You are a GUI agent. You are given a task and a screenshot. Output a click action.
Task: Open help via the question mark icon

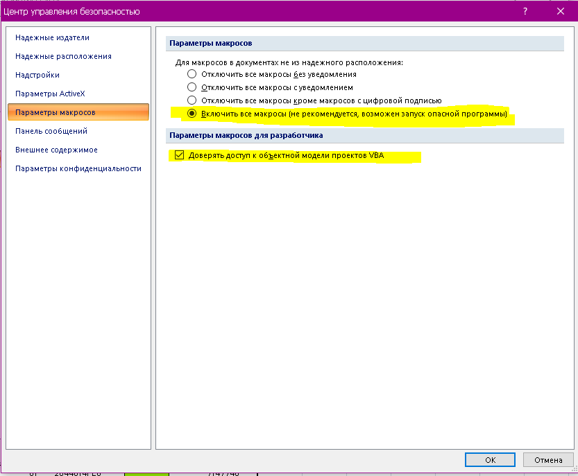coord(524,11)
